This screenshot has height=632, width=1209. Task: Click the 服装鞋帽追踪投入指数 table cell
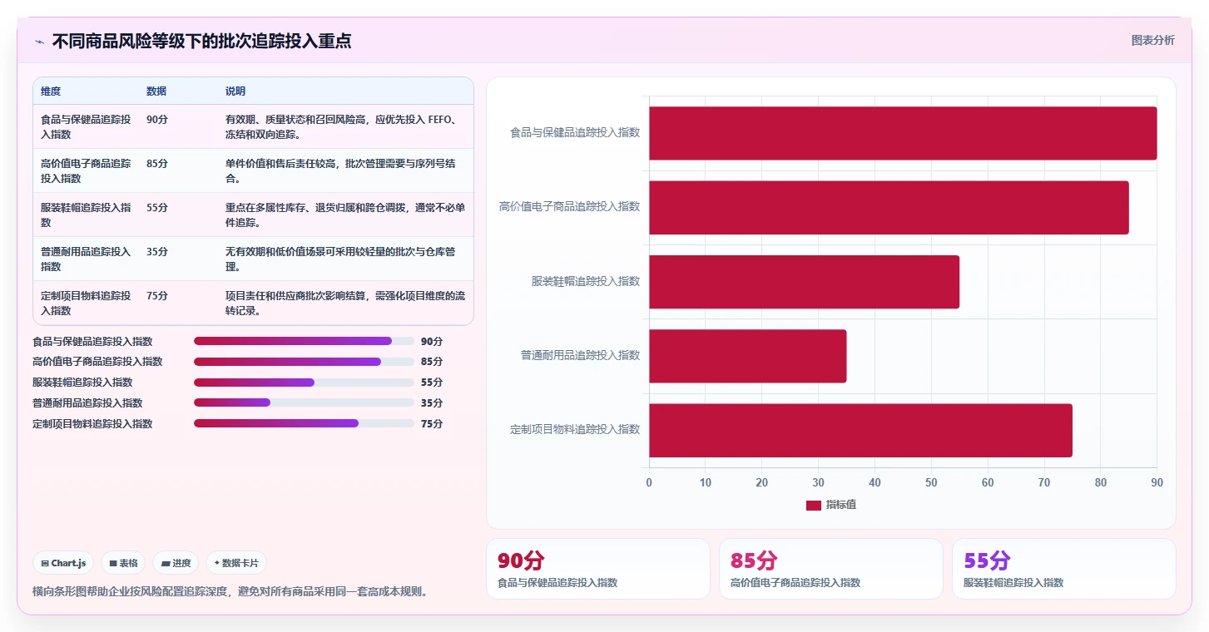[86, 215]
